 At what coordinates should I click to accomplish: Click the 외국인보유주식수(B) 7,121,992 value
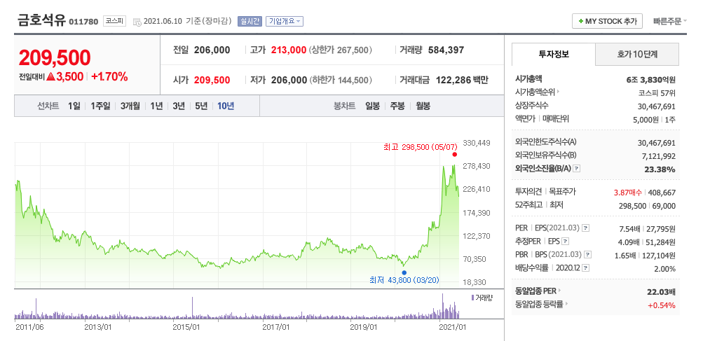pos(659,156)
